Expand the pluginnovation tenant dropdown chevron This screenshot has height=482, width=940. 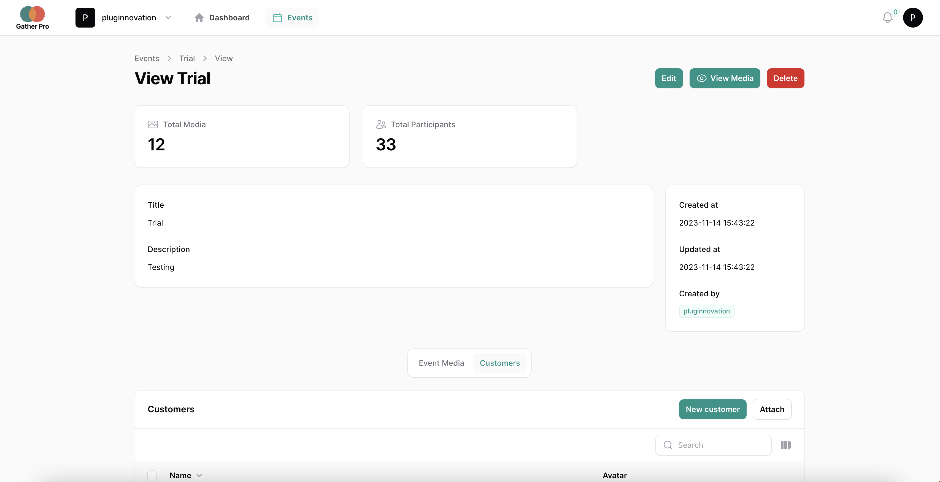click(168, 18)
